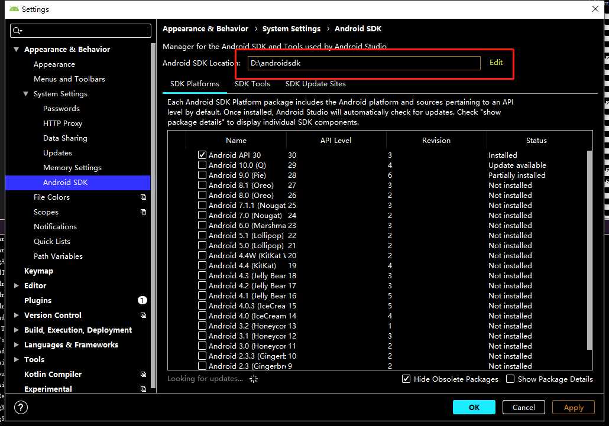Click the Plugins update count badge

142,300
